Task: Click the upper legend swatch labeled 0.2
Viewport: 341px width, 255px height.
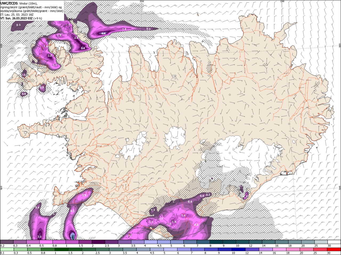Action: tap(7, 242)
